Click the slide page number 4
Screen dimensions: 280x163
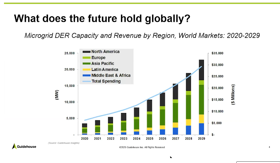(x=269, y=147)
